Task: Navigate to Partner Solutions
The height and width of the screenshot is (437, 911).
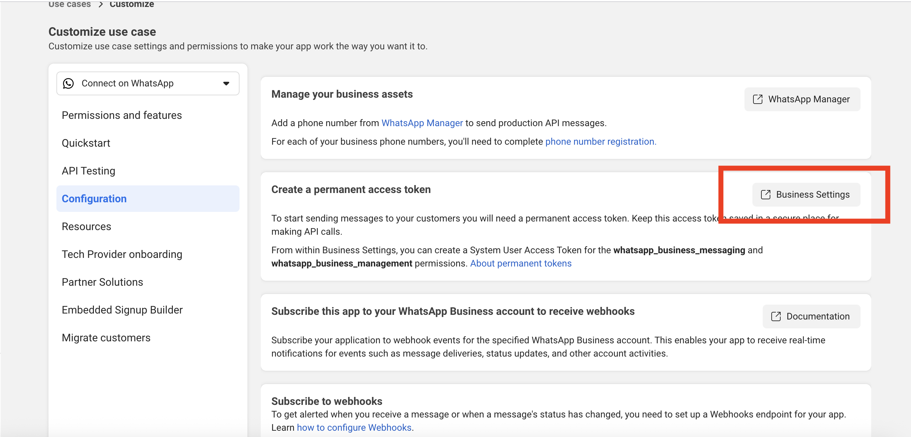Action: (102, 282)
